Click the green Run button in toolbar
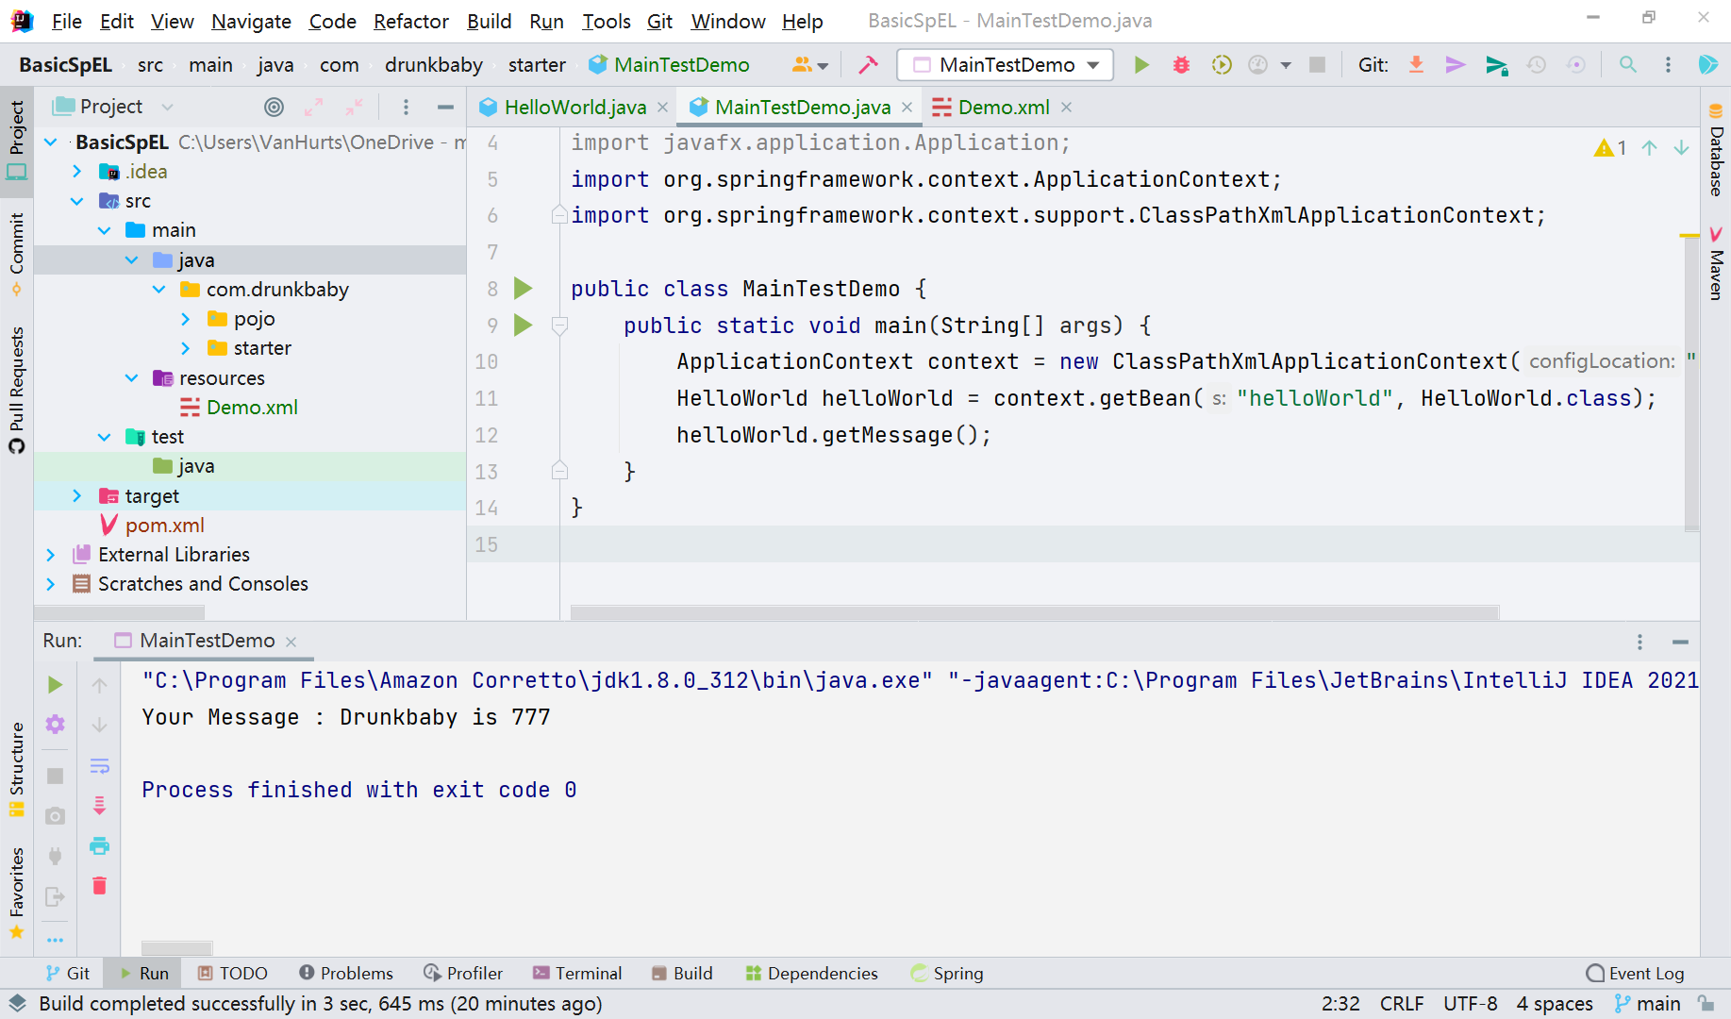The height and width of the screenshot is (1019, 1731). [x=1141, y=65]
